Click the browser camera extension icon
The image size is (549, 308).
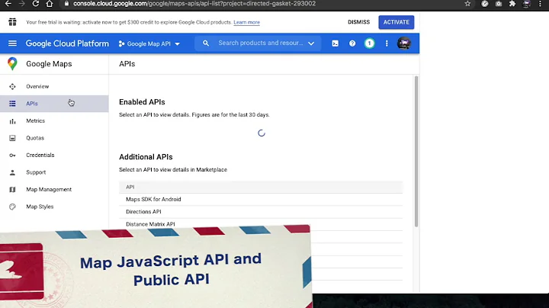coord(499,4)
